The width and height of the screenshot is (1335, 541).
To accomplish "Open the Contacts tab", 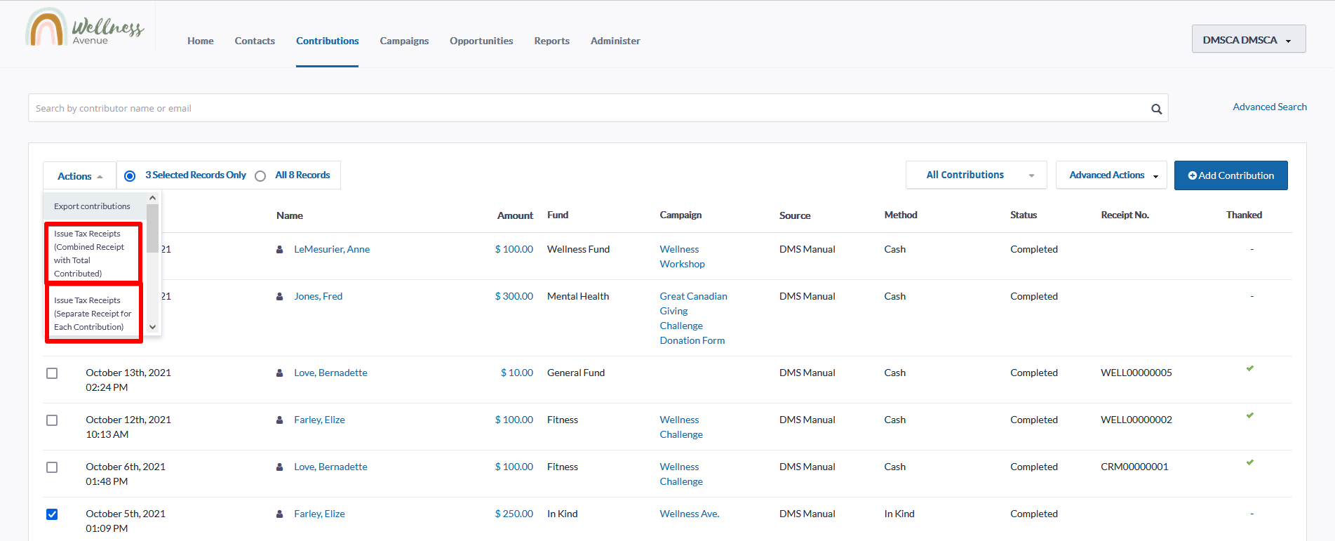I will pos(255,41).
